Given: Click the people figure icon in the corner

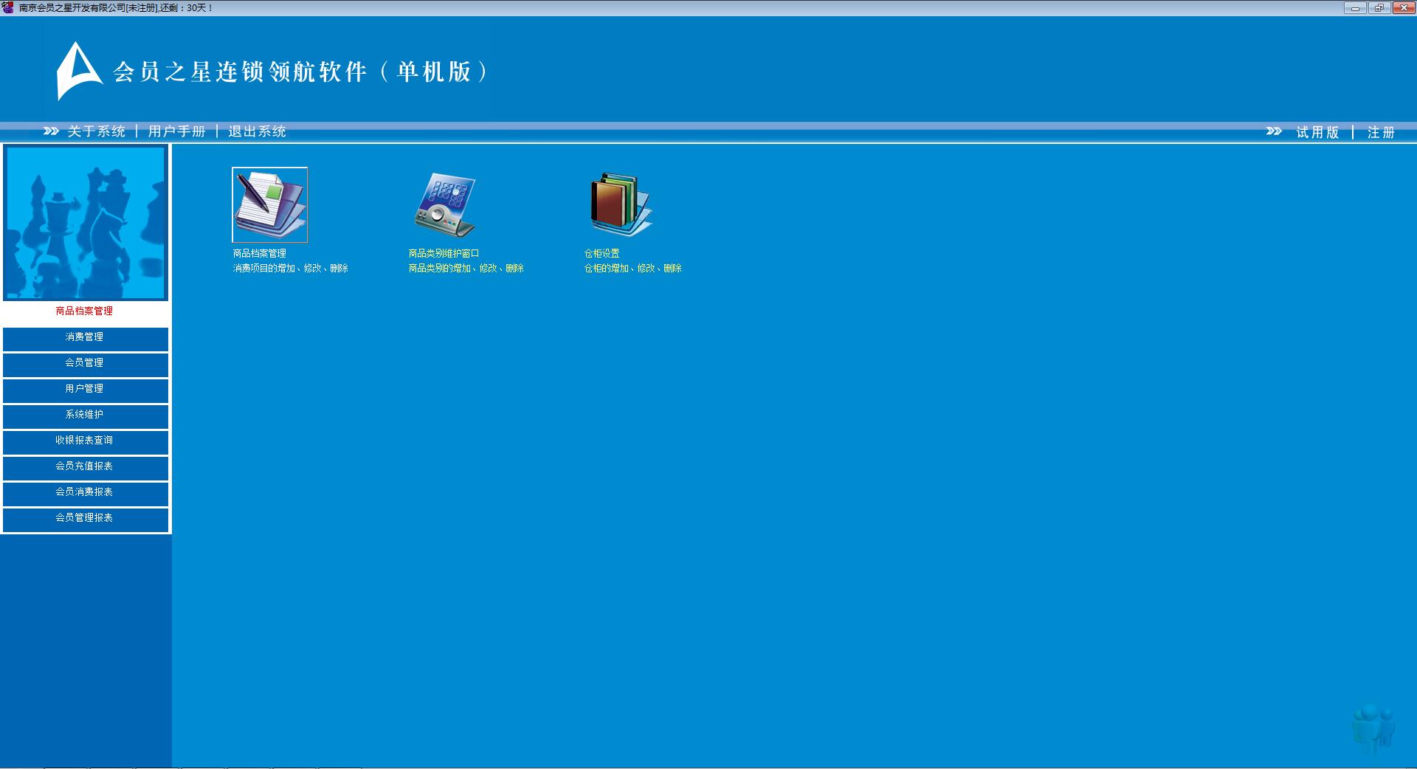Looking at the screenshot, I should click(x=1373, y=728).
